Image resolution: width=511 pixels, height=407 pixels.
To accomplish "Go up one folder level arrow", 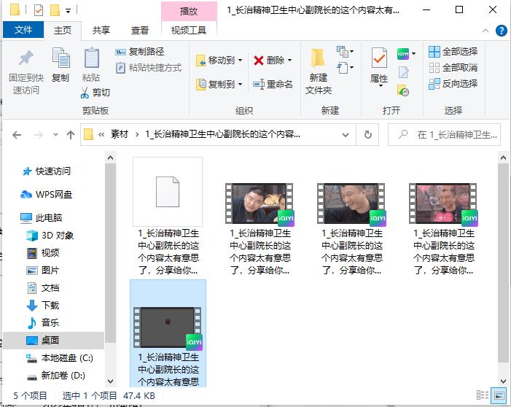I will [71, 135].
